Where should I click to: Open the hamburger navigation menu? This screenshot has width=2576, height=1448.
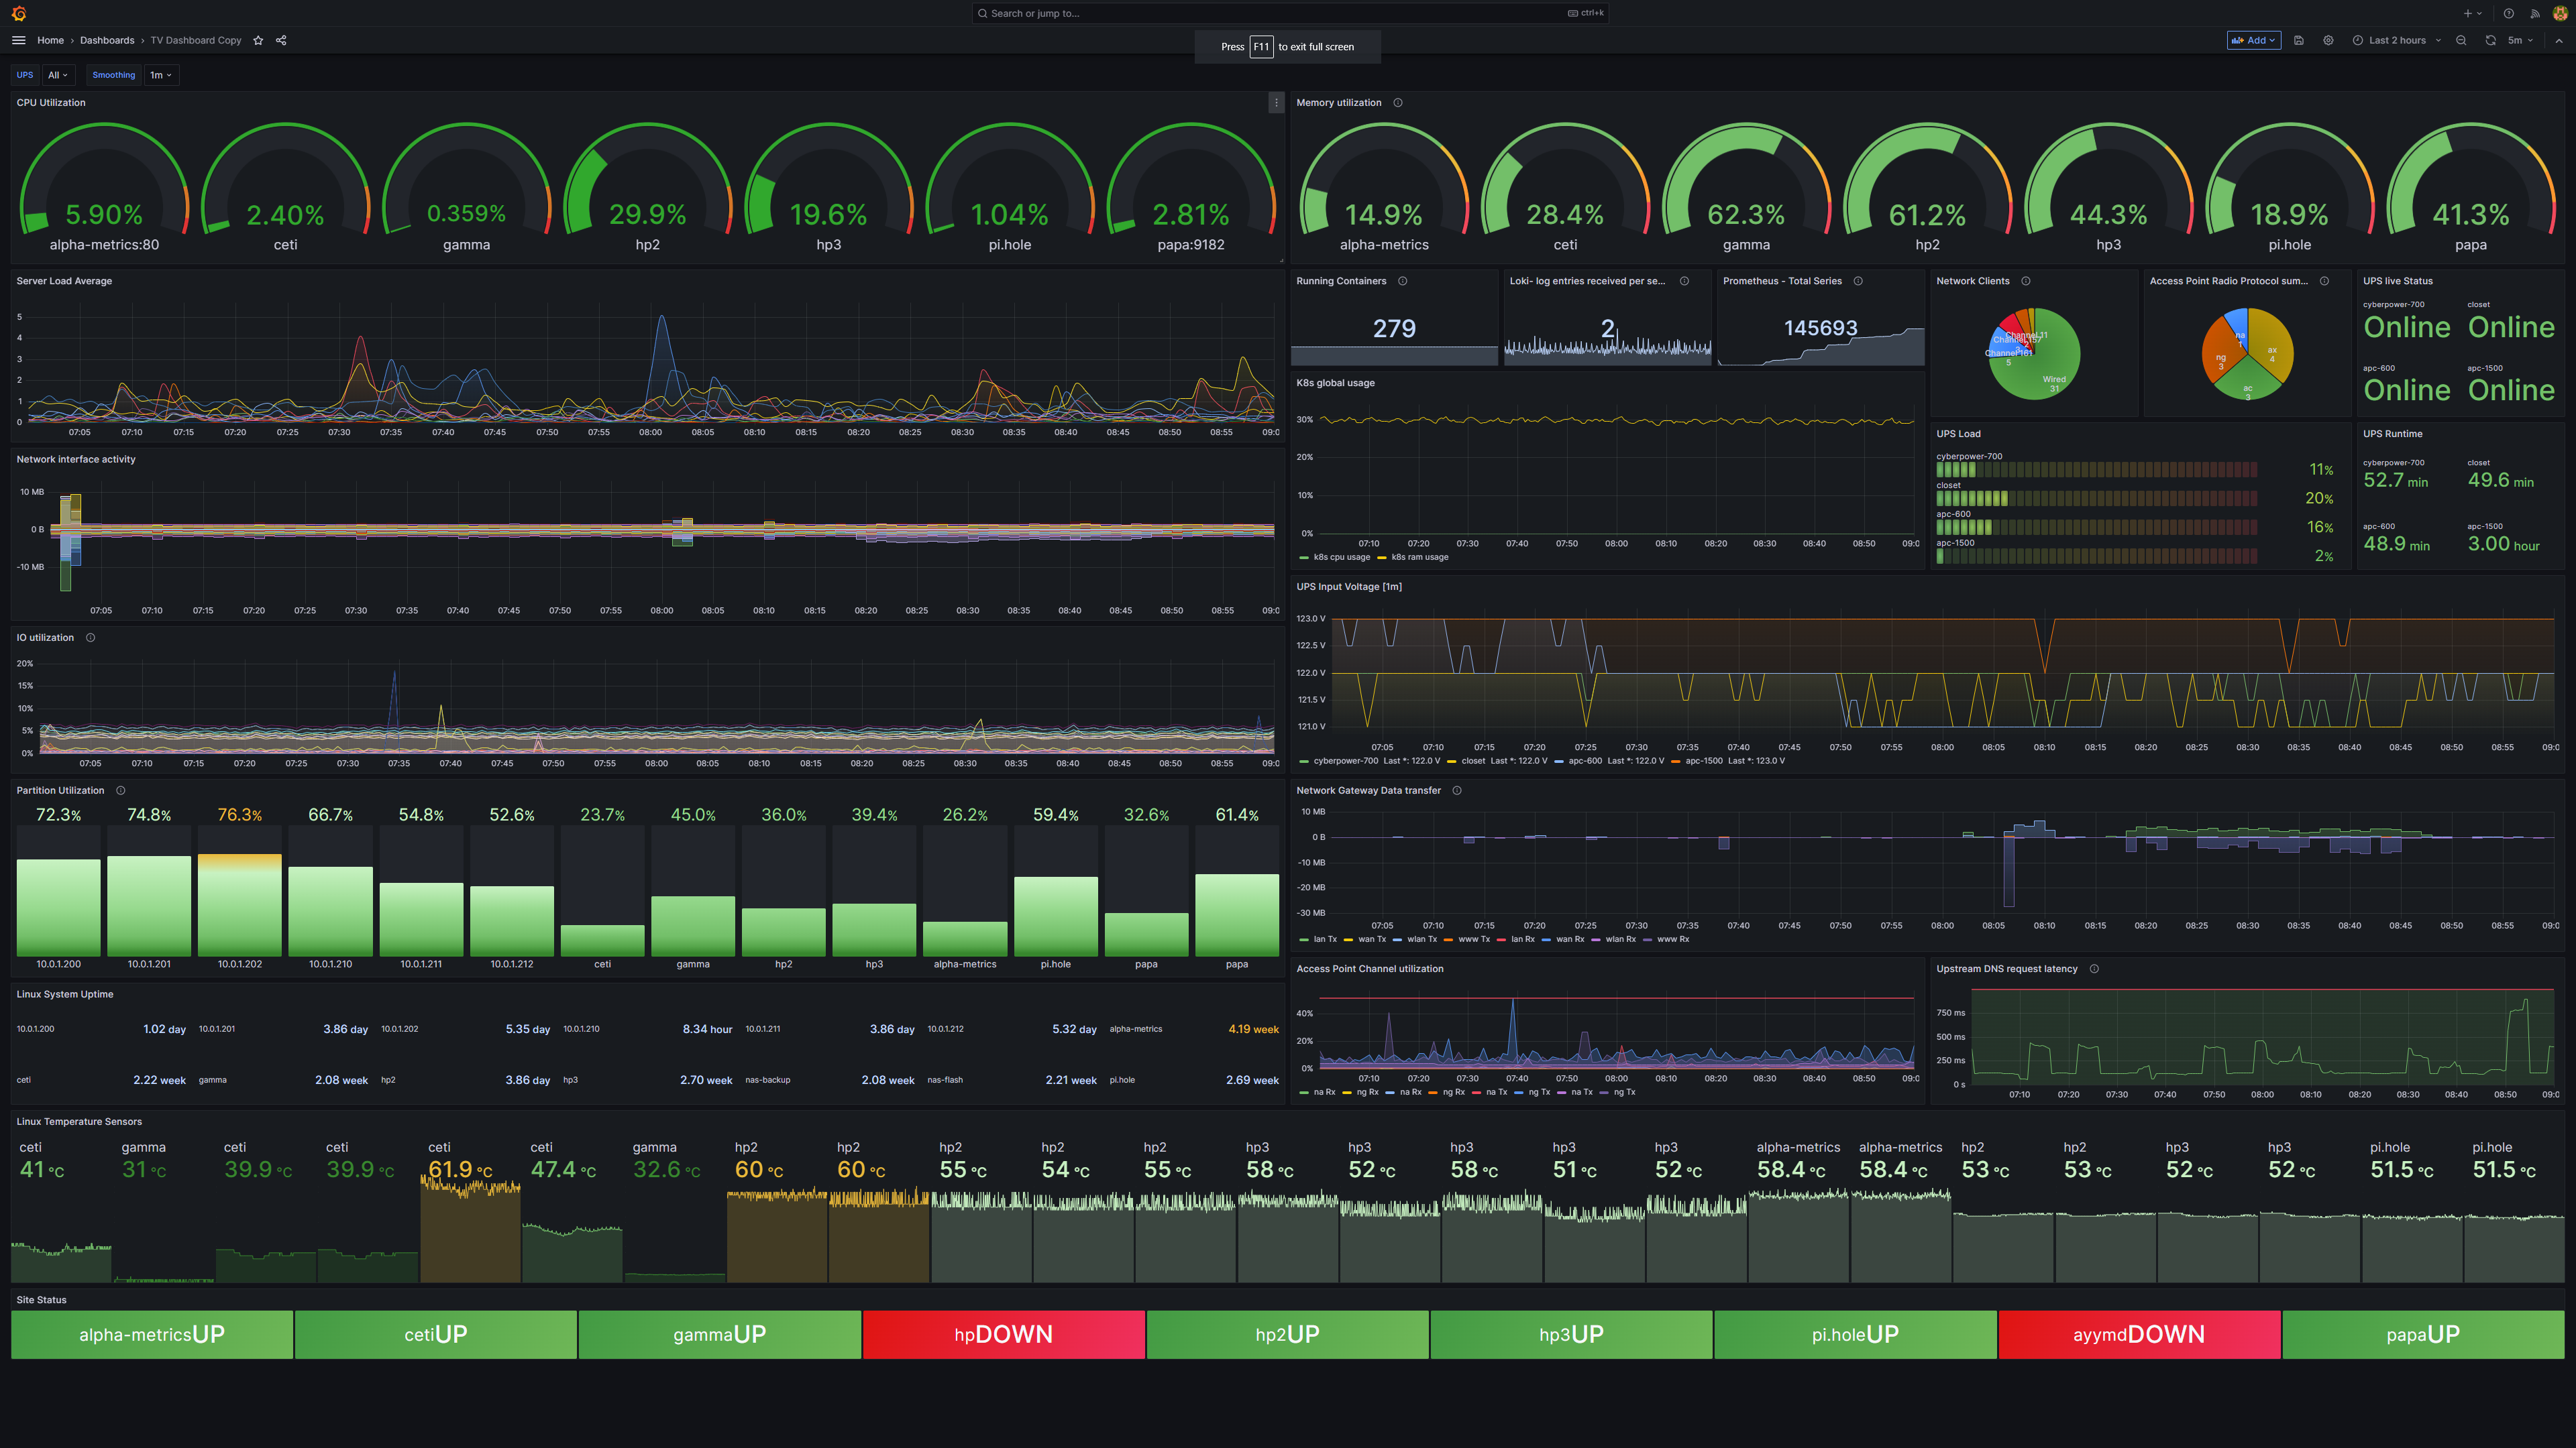tap(18, 40)
